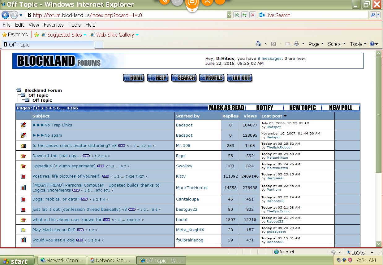Open a new blank tab
The height and width of the screenshot is (265, 383).
(x=98, y=45)
